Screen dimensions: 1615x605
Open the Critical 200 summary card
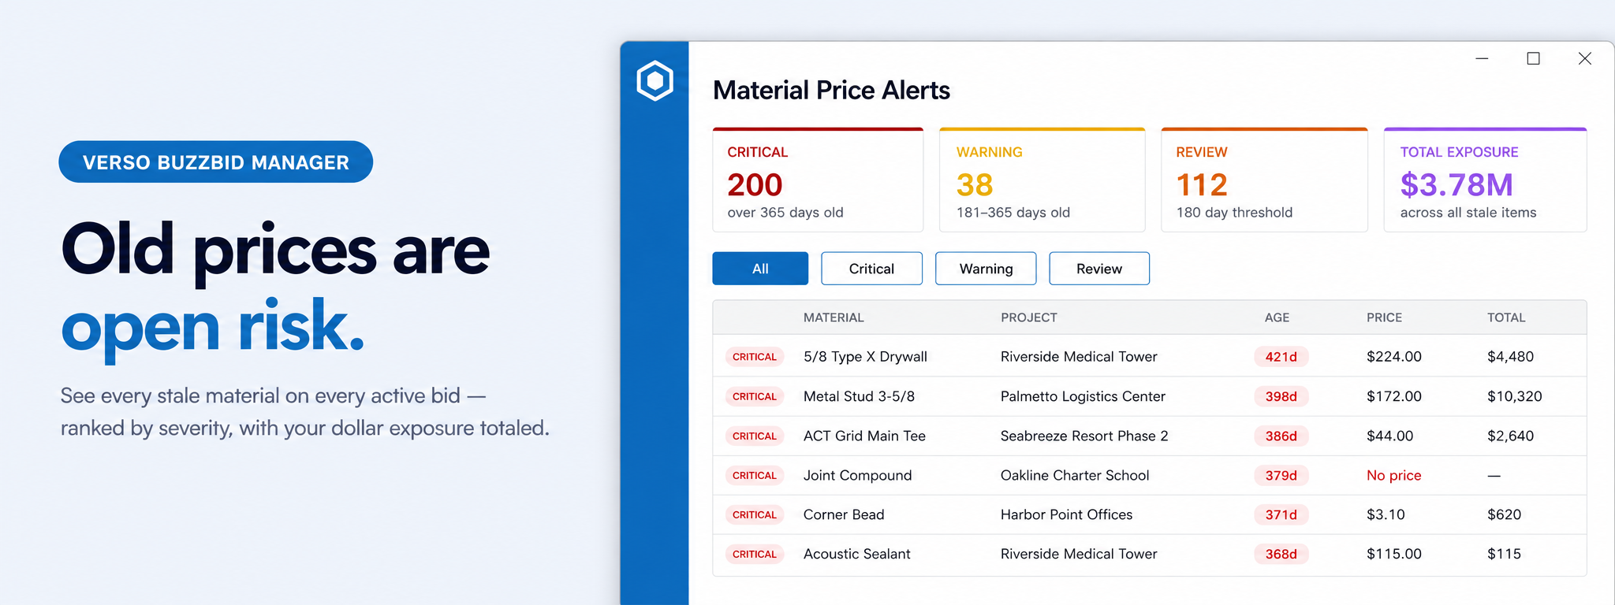[x=818, y=180]
